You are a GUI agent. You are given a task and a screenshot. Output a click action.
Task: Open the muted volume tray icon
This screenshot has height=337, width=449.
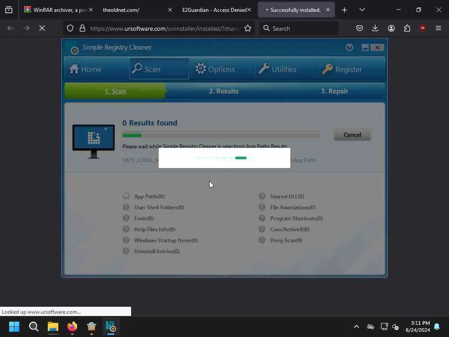[396, 326]
